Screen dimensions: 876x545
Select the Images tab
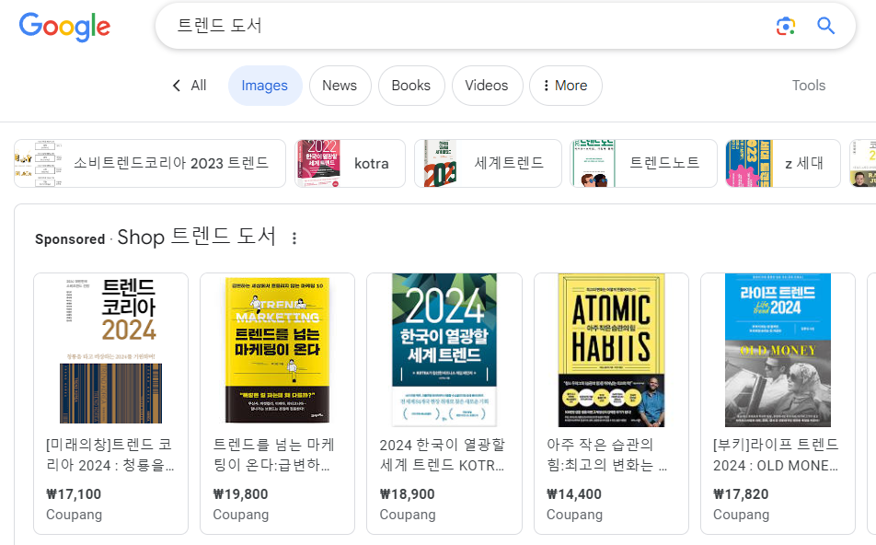coord(265,86)
